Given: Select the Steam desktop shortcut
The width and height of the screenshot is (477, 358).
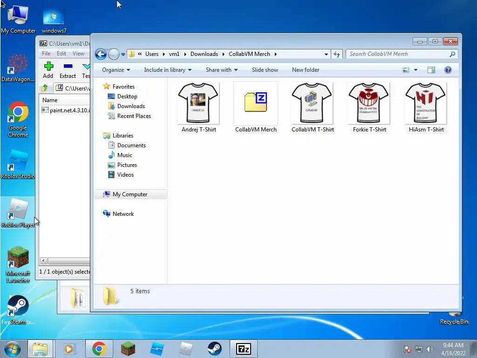Looking at the screenshot, I should [18, 310].
